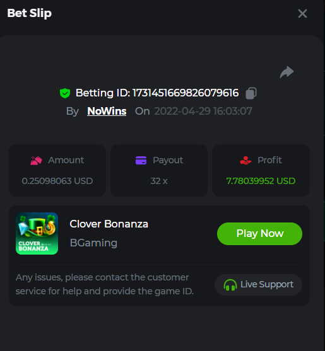The height and width of the screenshot is (351, 325).
Task: Click the pink Amount icon
Action: pyautogui.click(x=36, y=160)
